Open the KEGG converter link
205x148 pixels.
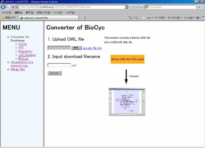point(22,44)
